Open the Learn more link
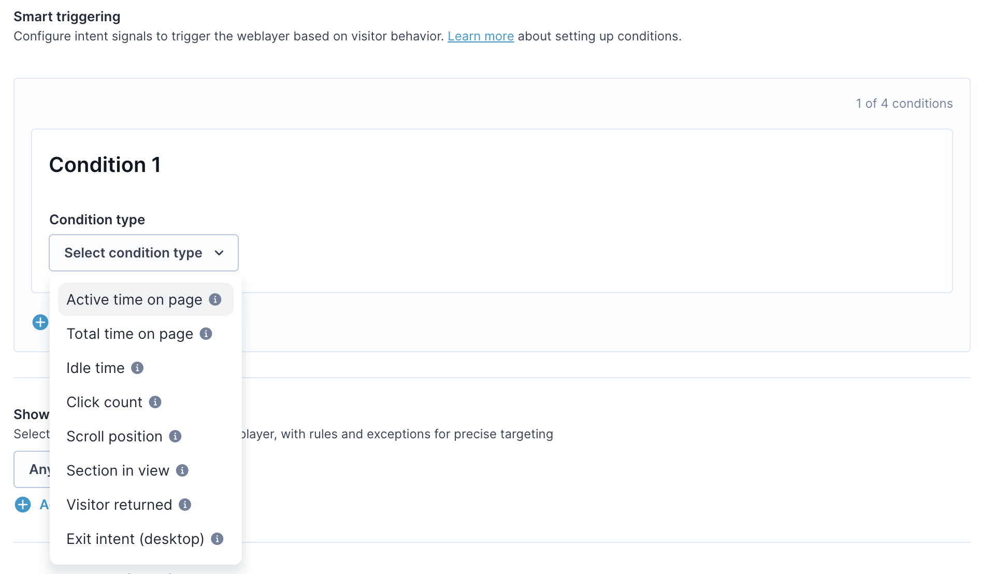The image size is (1008, 574). point(481,36)
